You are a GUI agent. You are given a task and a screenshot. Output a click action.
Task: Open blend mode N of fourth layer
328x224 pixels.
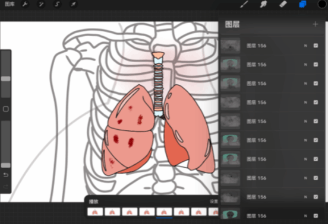point(305,103)
